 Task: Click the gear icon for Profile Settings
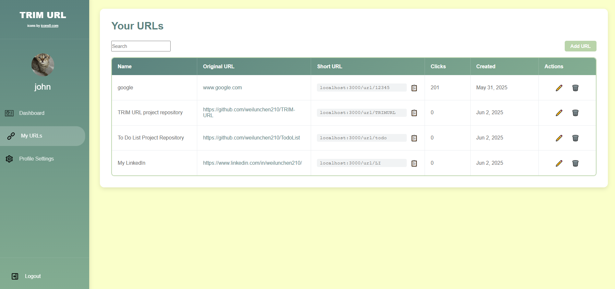[9, 159]
